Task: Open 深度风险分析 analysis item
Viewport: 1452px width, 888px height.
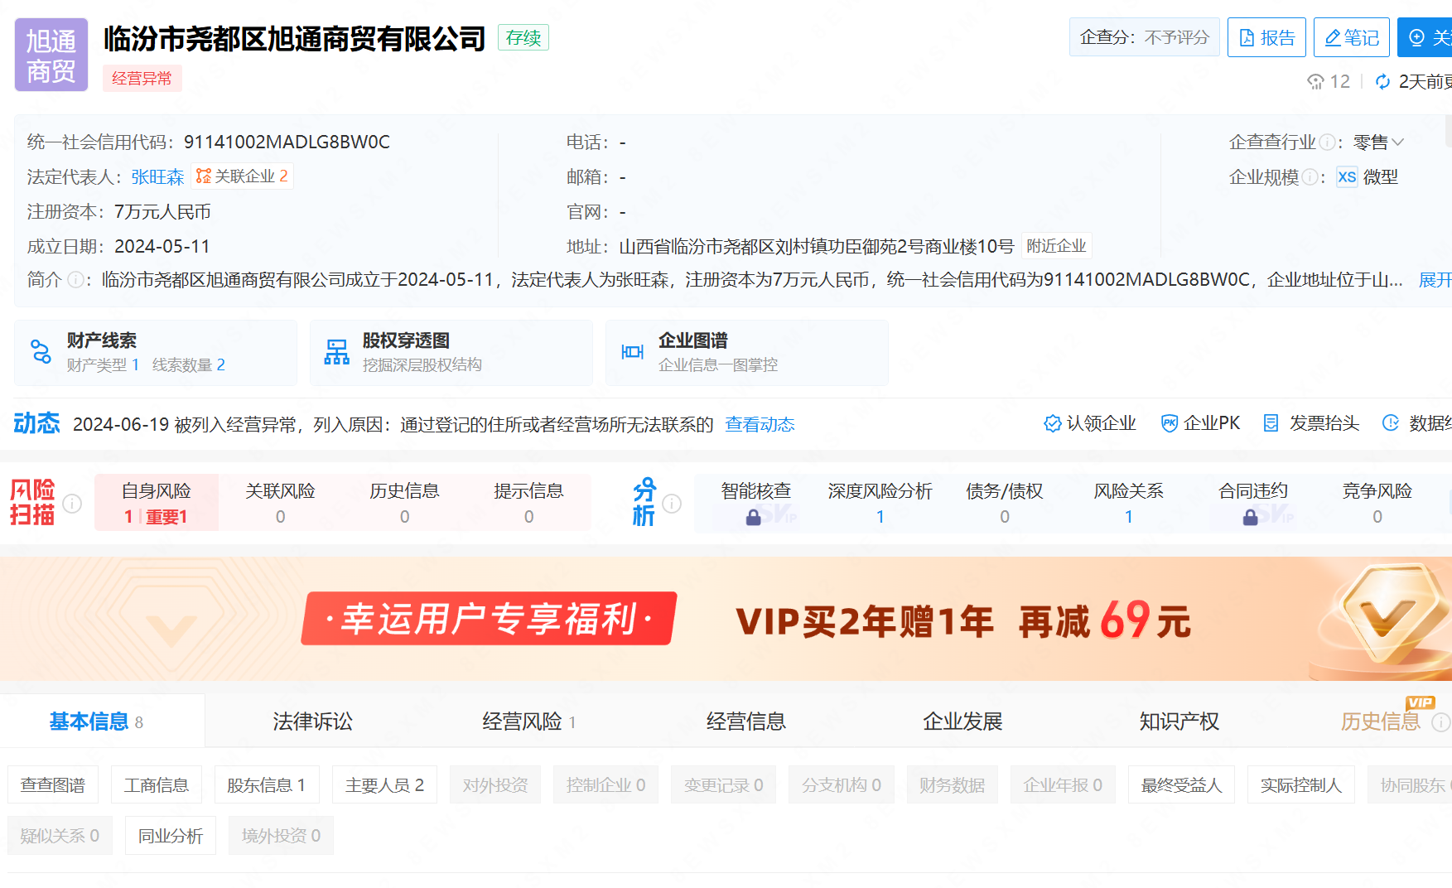Action: [880, 503]
